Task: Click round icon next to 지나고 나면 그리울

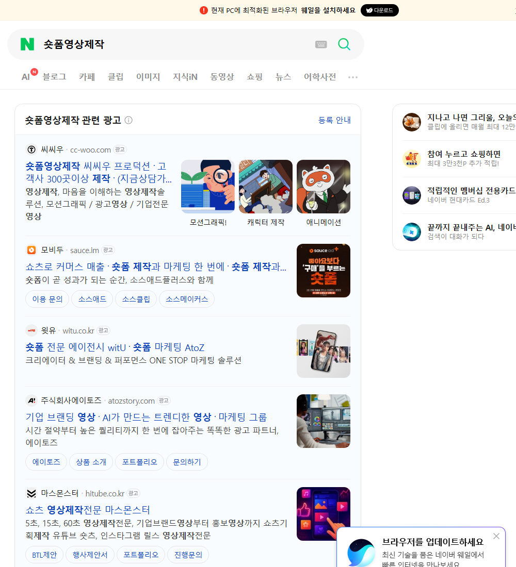Action: (412, 122)
